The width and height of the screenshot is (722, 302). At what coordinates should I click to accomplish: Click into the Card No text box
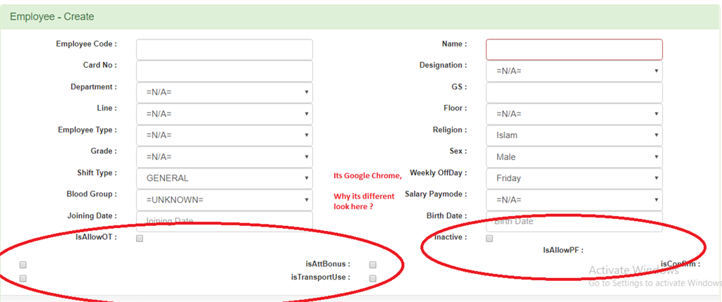(224, 71)
